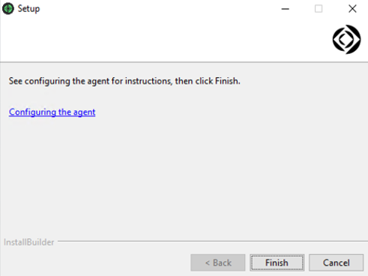Click the green Setup icon in title bar

[8, 9]
